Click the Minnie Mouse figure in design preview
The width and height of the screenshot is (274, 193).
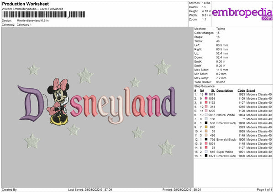(x=58, y=102)
